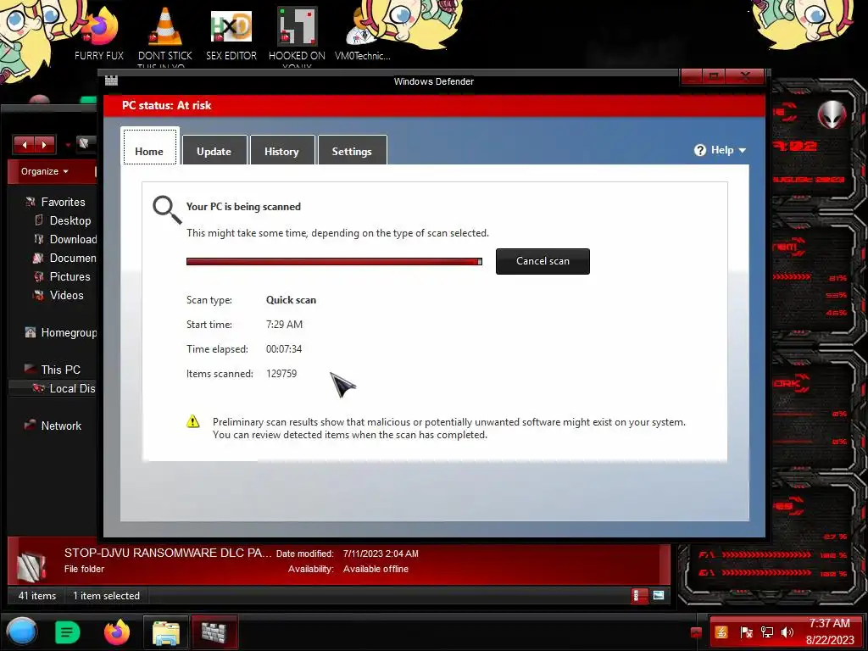Screen dimensions: 868x651
Task: Click the '41 items' status bar text
Action: coord(37,596)
